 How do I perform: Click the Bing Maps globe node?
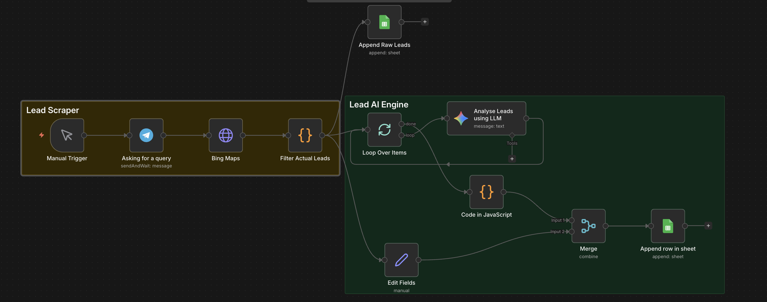pos(226,135)
